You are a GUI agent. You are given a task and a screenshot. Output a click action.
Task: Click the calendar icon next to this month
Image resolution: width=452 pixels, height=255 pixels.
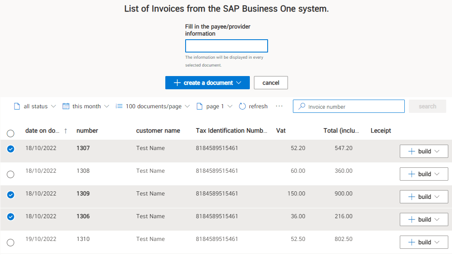tap(66, 106)
